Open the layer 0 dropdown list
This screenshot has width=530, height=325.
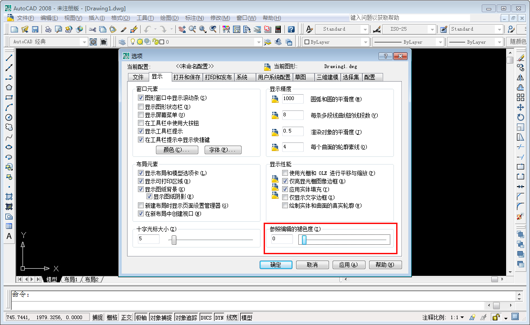click(259, 41)
